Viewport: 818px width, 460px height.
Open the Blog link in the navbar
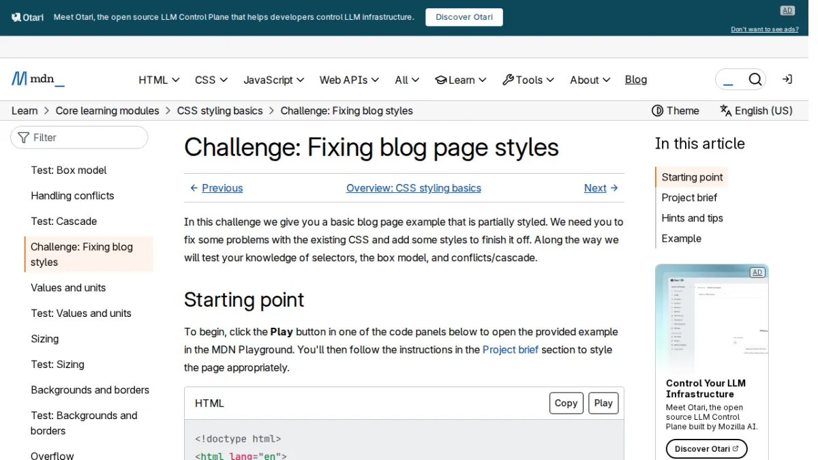636,80
